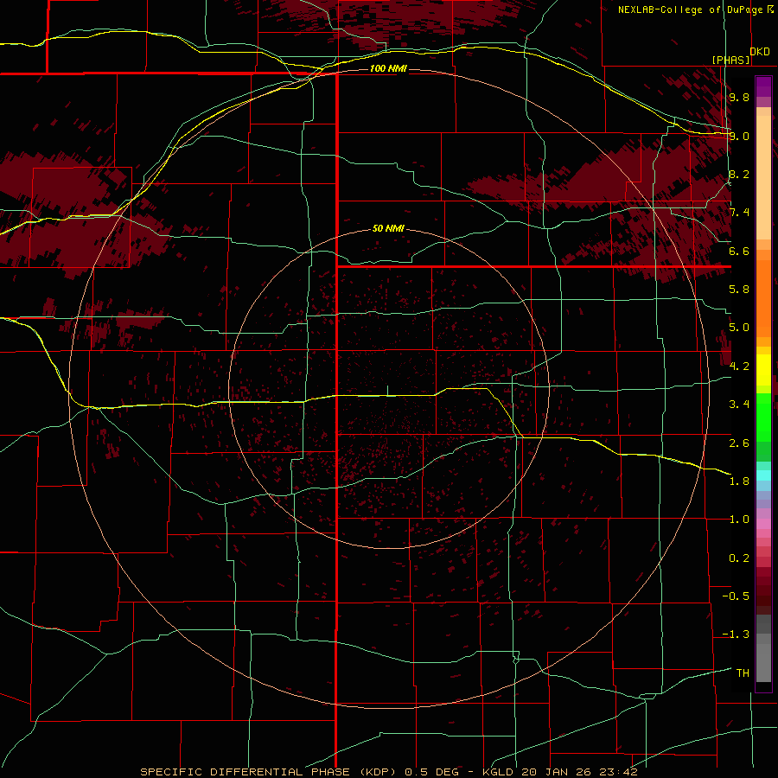Pick the yellow segment of color scale
The width and height of the screenshot is (778, 778).
(763, 370)
